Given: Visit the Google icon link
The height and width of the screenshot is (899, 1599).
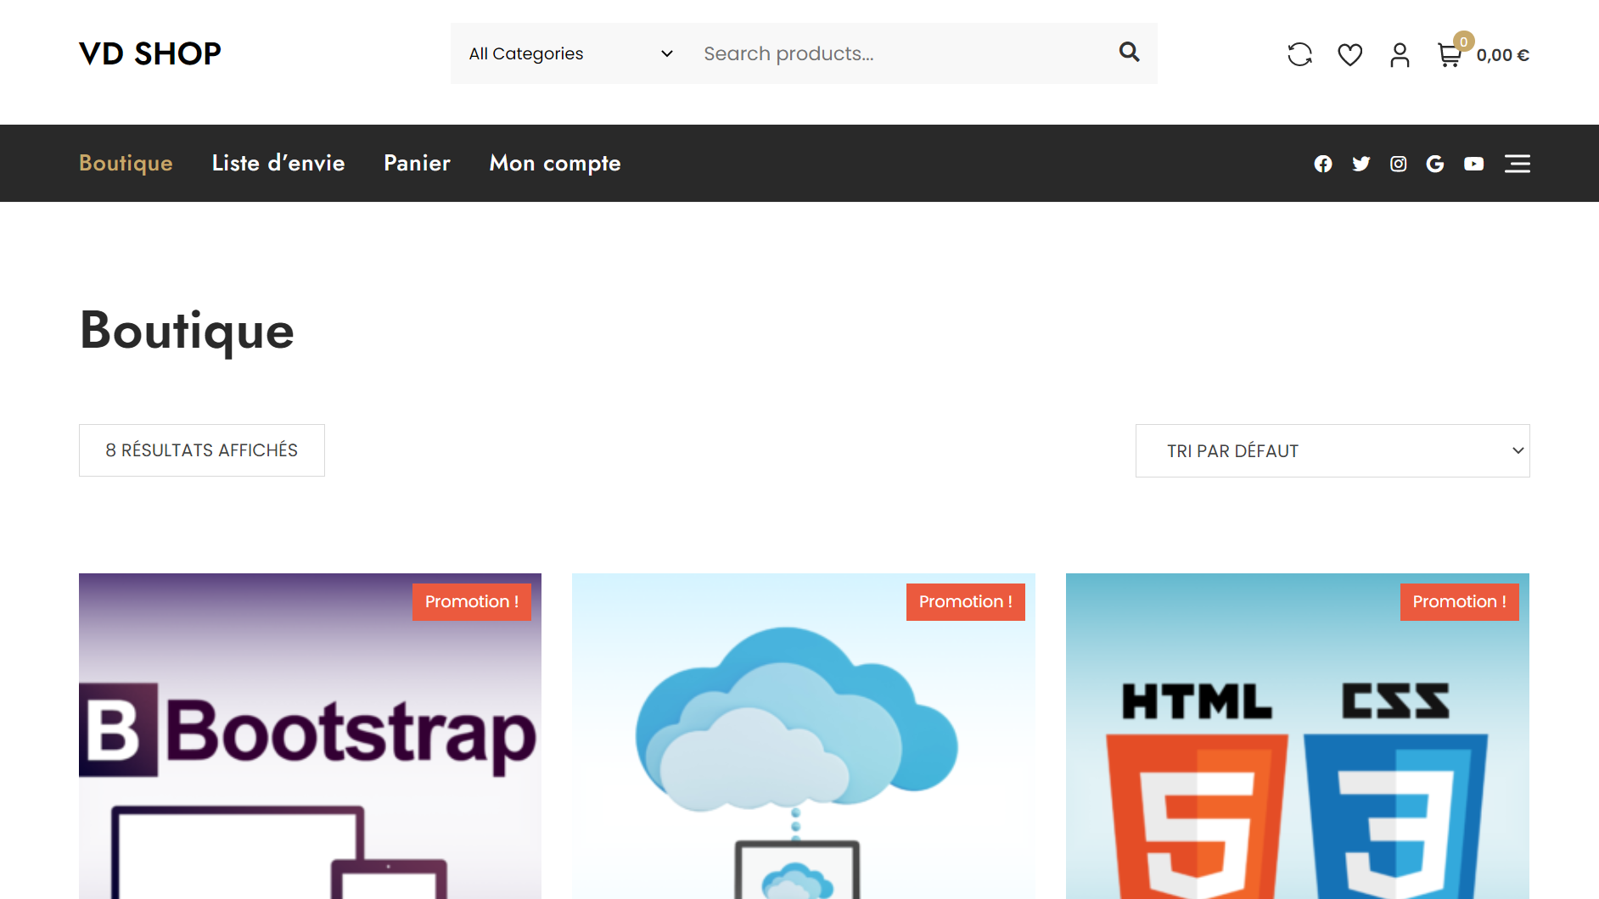Looking at the screenshot, I should click(x=1435, y=164).
